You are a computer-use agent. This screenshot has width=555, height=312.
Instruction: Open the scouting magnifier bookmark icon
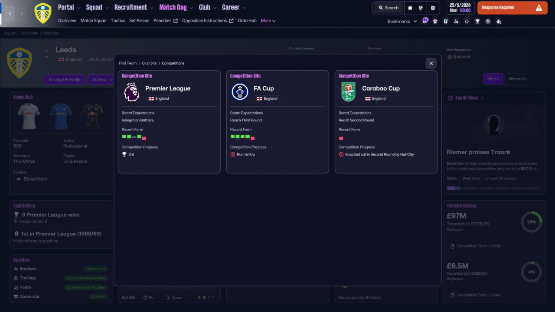tap(456, 21)
